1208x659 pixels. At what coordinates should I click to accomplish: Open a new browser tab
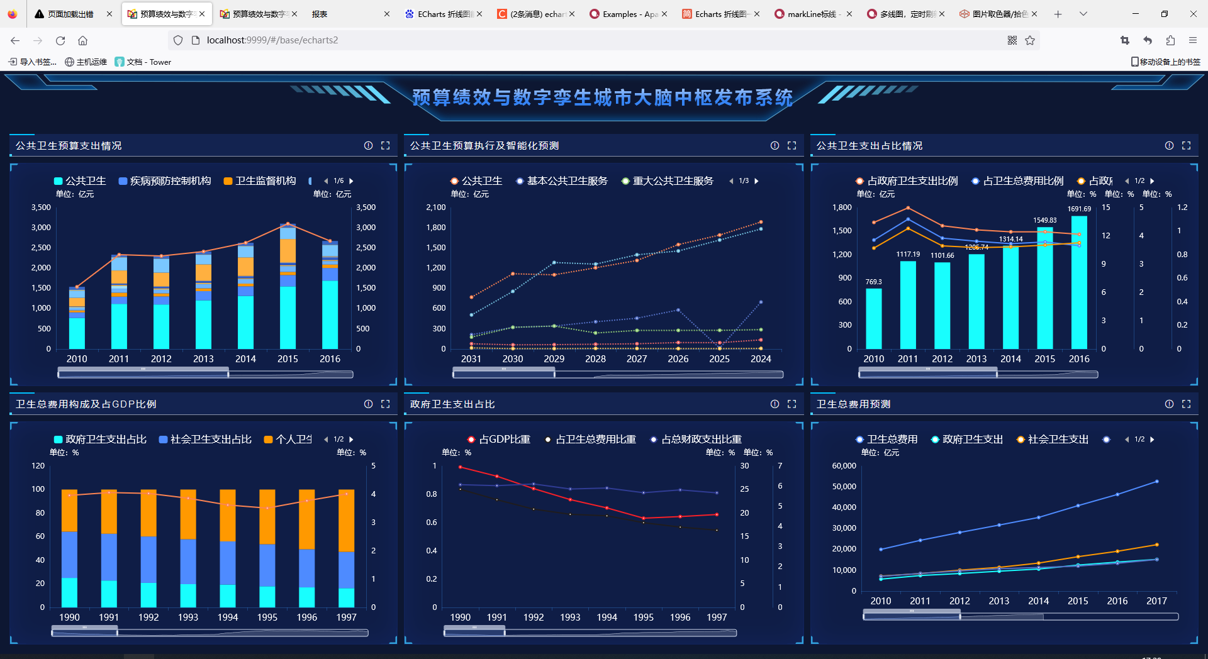tap(1058, 14)
